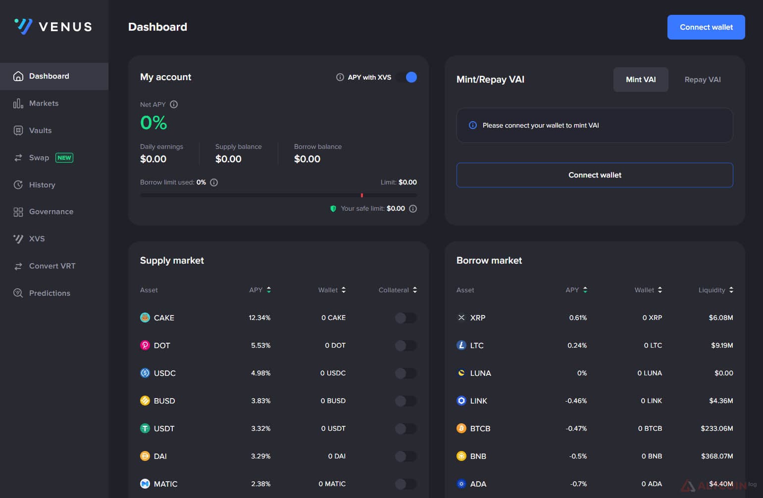The height and width of the screenshot is (498, 763).
Task: Switch to Repay VAI tab
Action: tap(702, 80)
